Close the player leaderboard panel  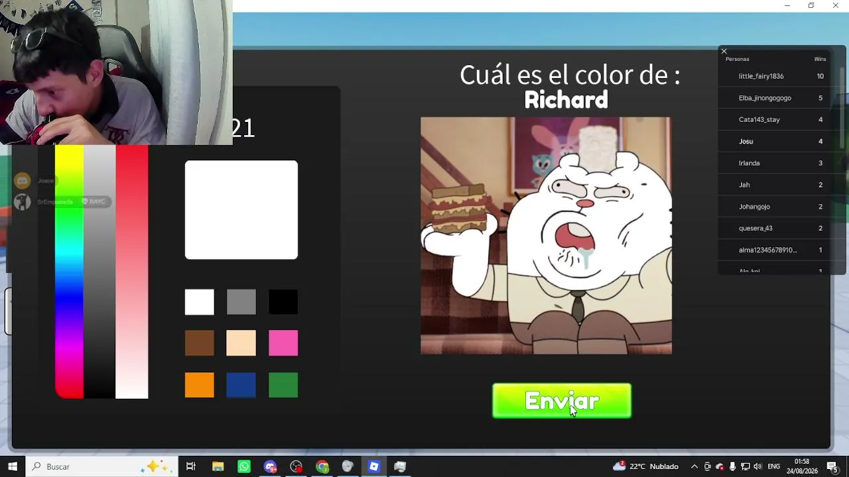click(724, 51)
